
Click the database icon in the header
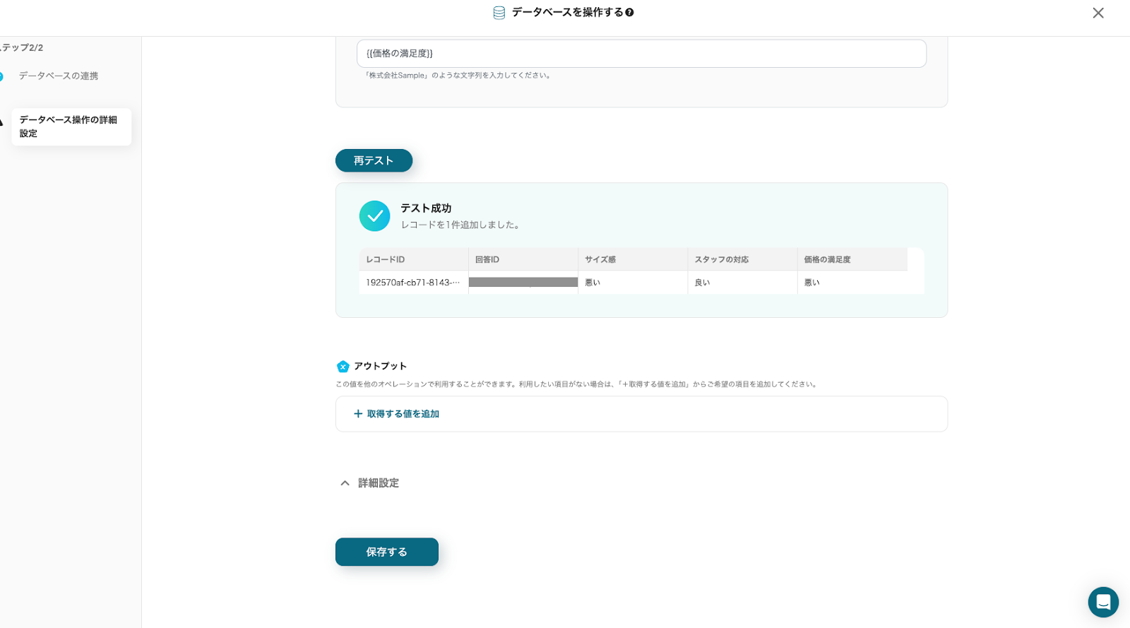tap(499, 13)
